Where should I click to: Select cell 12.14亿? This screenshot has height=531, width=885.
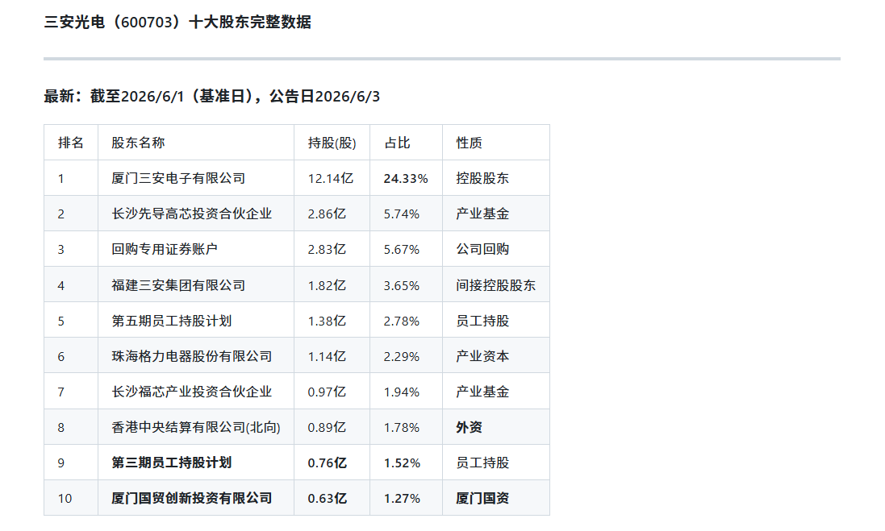click(331, 178)
